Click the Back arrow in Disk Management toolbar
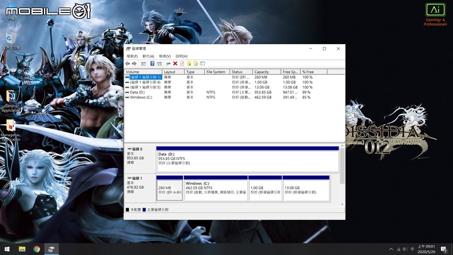 (x=128, y=64)
